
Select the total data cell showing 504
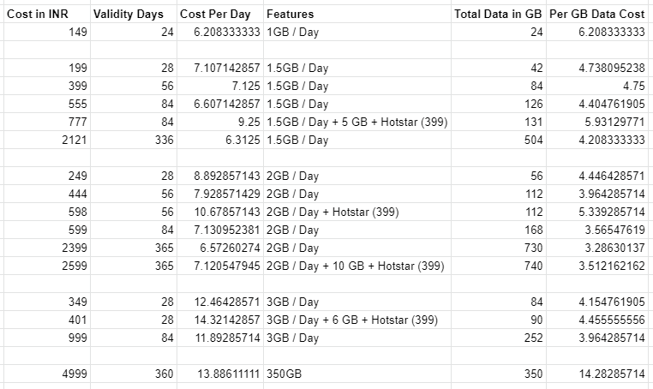[499, 140]
